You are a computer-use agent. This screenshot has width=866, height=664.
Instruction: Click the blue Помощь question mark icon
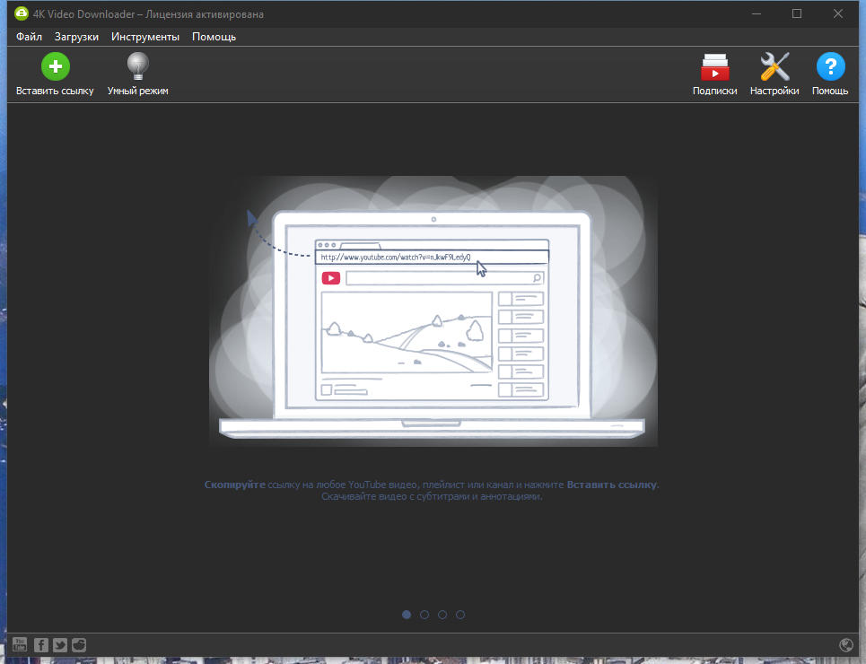coord(830,66)
